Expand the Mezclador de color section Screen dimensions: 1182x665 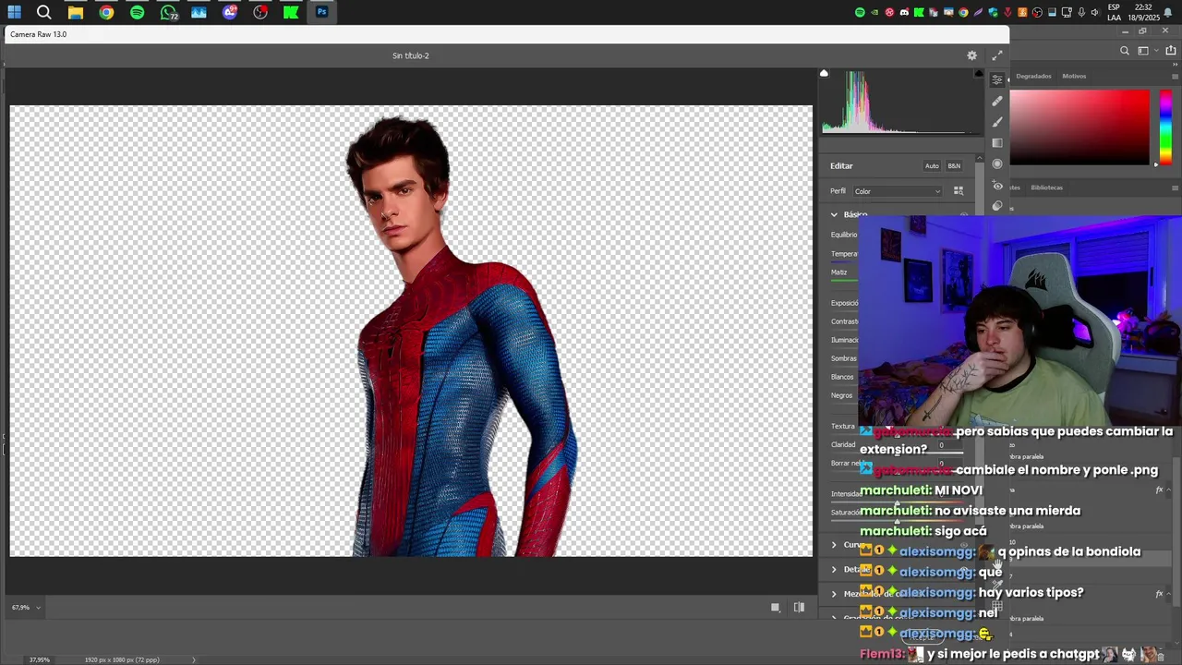(x=834, y=594)
